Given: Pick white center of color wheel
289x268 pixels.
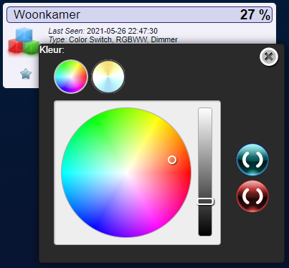Looking at the screenshot, I should coord(126,173).
